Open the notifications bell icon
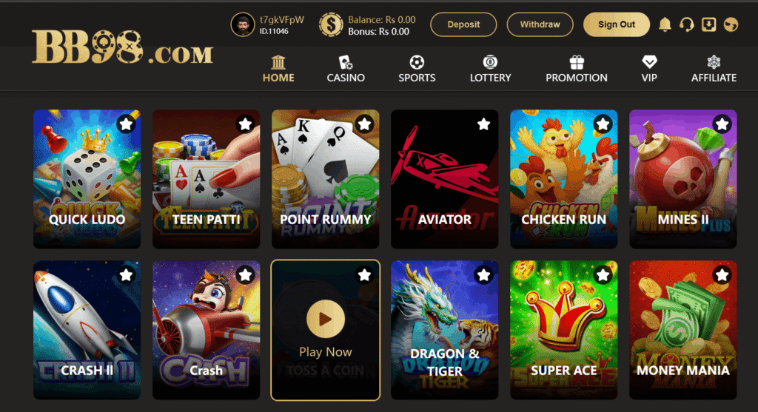 (x=665, y=24)
